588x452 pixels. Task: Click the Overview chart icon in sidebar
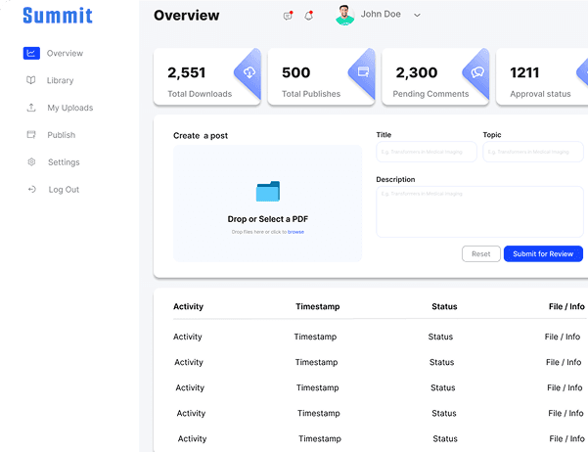click(31, 53)
